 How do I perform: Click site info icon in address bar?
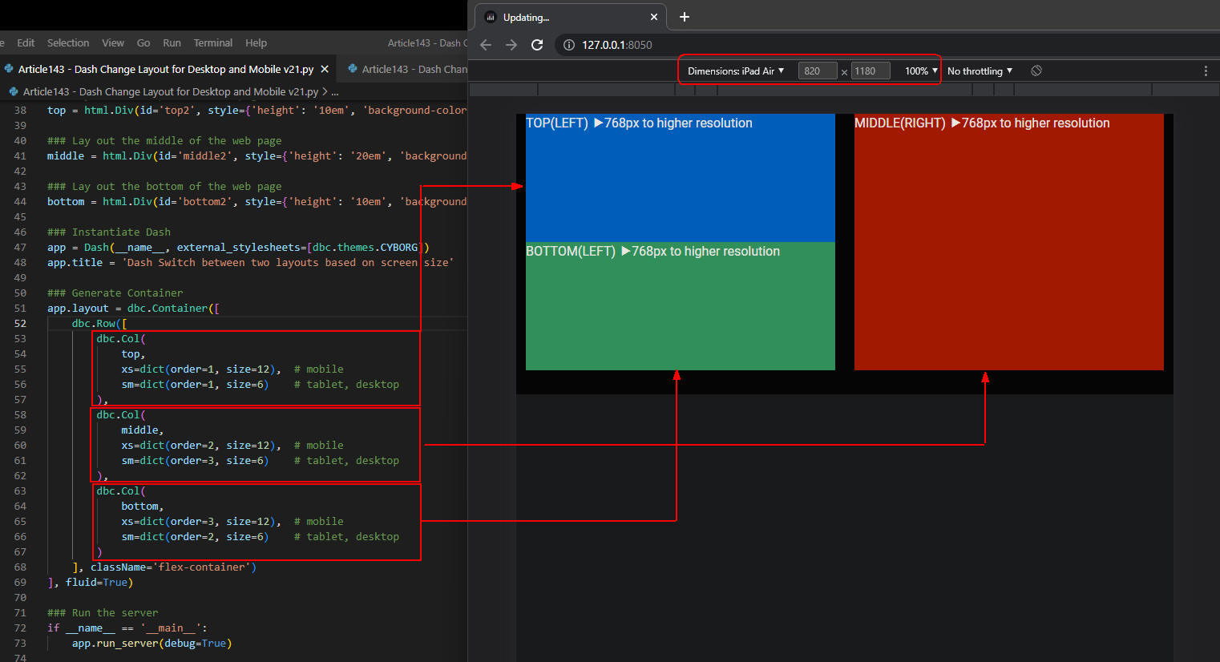569,45
